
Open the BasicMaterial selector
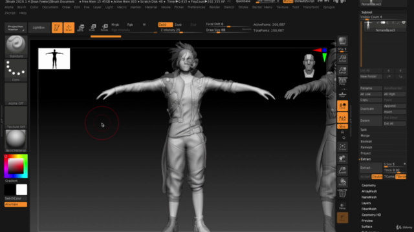pos(16,140)
